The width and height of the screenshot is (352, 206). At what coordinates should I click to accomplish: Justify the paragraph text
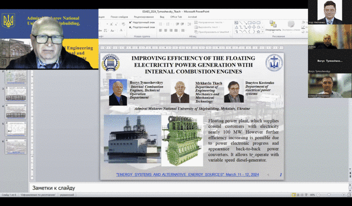click(176, 30)
